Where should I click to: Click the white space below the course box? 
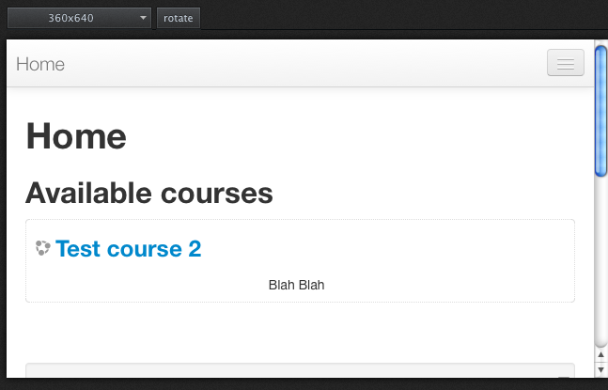300,333
